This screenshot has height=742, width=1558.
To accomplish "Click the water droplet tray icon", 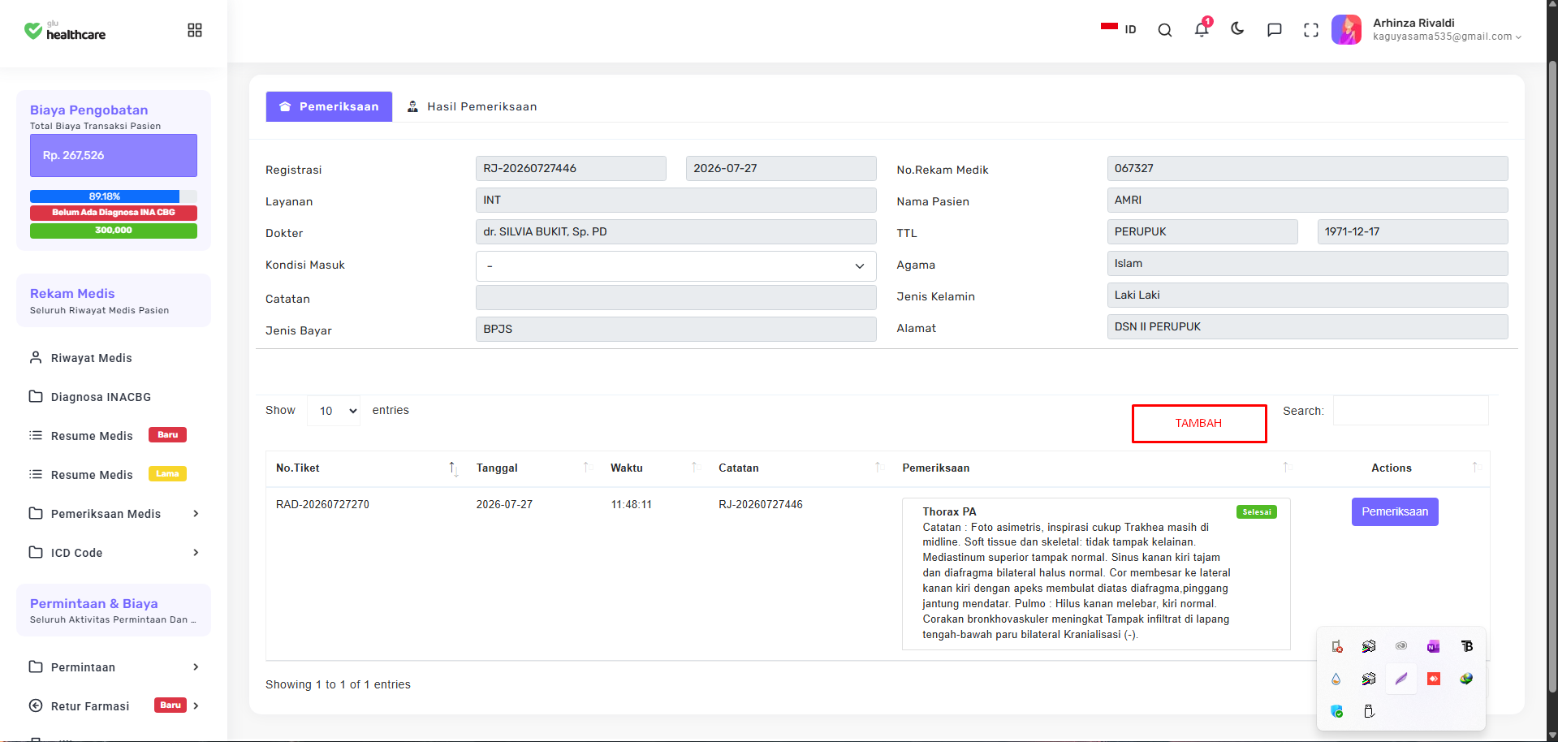I will [x=1336, y=679].
